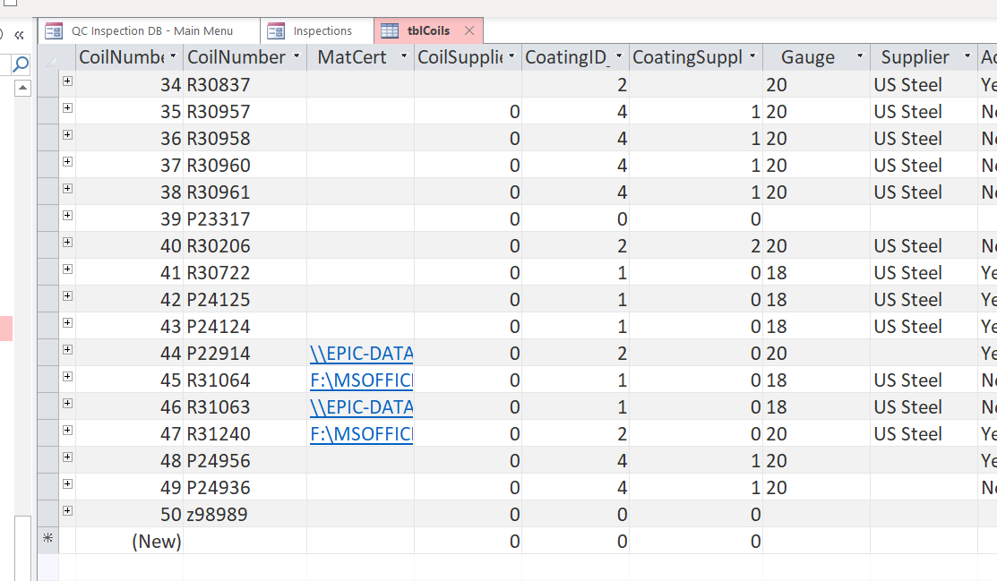Image resolution: width=997 pixels, height=581 pixels.
Task: Expand subdatasheet for record 46 R31063
Action: 67,403
